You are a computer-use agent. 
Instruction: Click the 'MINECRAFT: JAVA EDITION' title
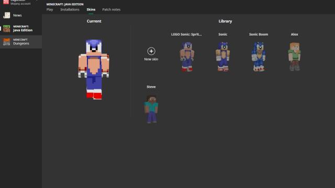[65, 4]
